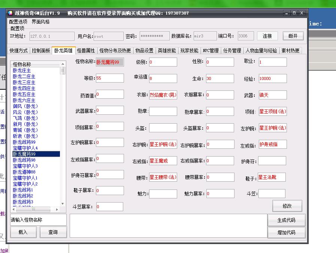This screenshot has height=253, width=336.
Task: Open the NPC管理 tab
Action: (x=211, y=50)
